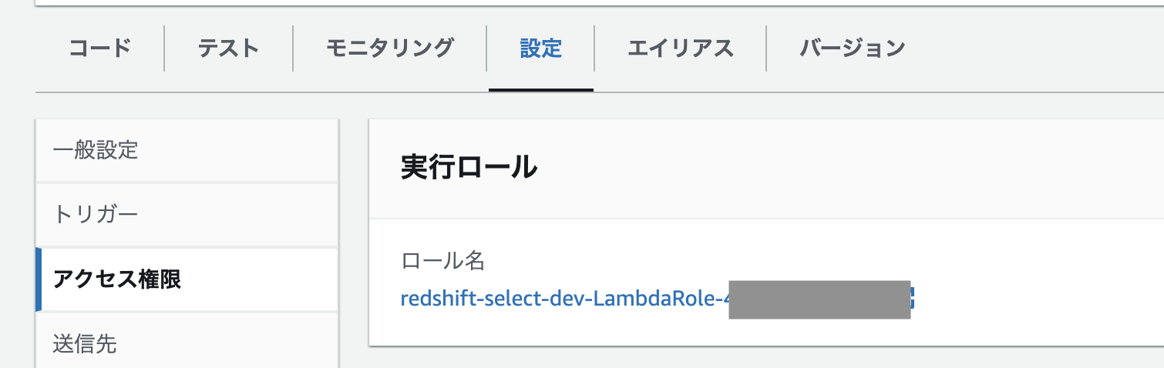
Task: Open the コード tab
Action: (99, 49)
